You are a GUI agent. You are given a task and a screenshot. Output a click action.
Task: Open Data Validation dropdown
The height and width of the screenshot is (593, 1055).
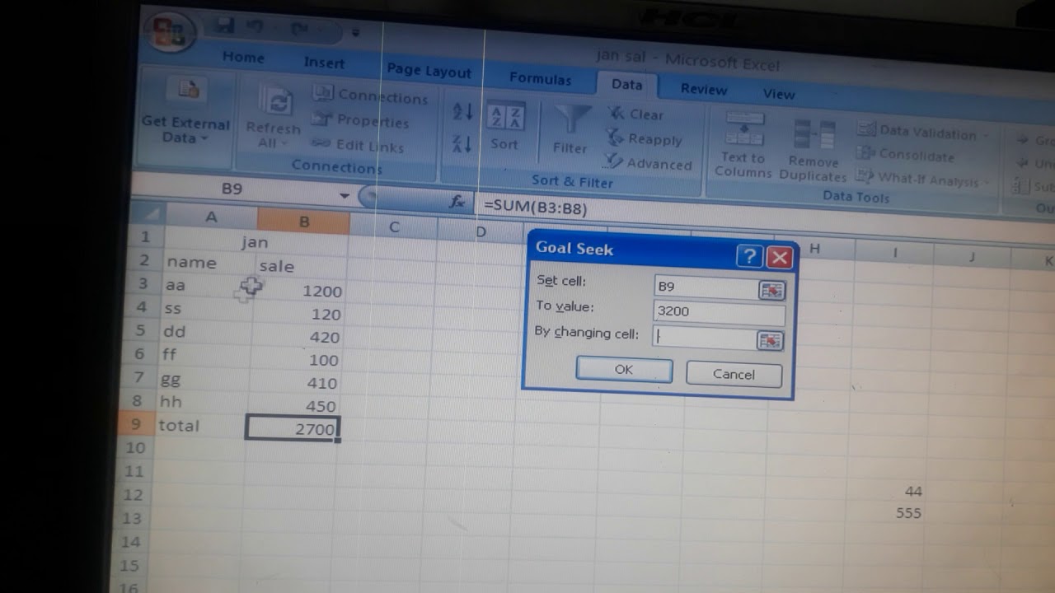tap(921, 131)
